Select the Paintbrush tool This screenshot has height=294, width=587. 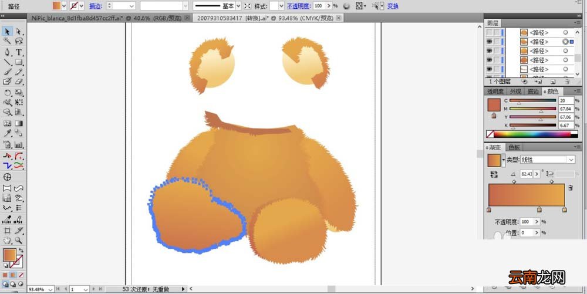7,72
